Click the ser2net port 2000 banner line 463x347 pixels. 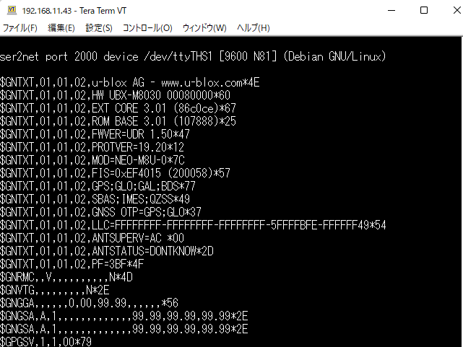[193, 56]
